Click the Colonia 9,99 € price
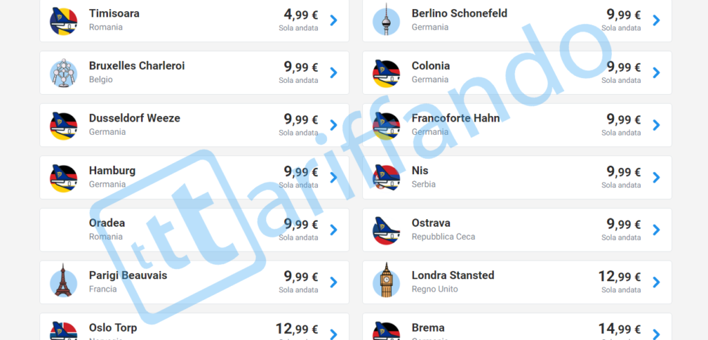Image resolution: width=708 pixels, height=340 pixels. [x=624, y=67]
